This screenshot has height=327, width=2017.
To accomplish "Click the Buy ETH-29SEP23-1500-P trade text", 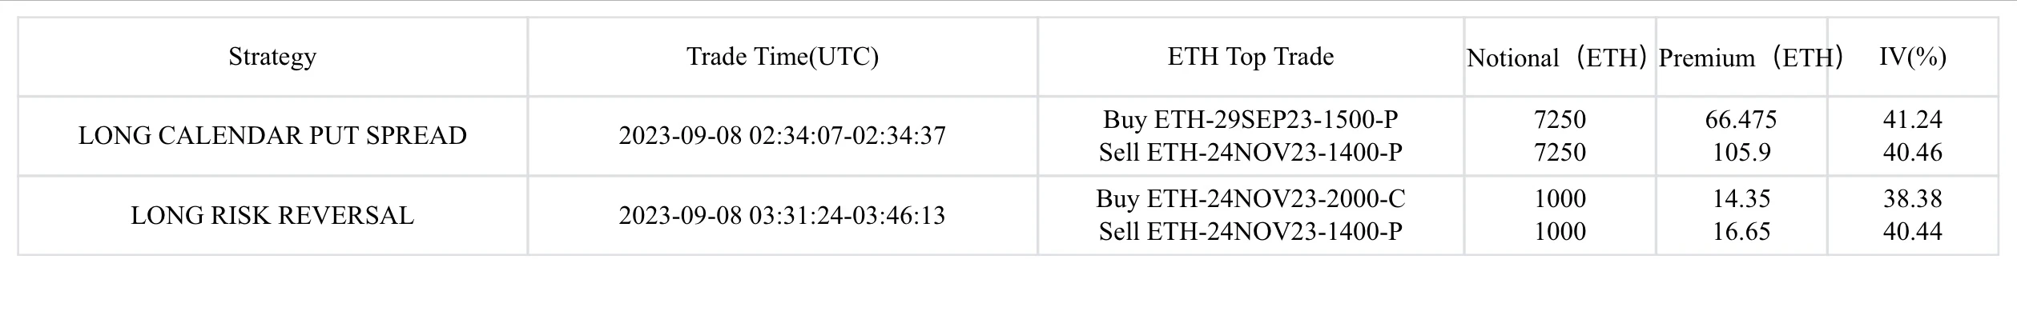I will pos(1250,119).
